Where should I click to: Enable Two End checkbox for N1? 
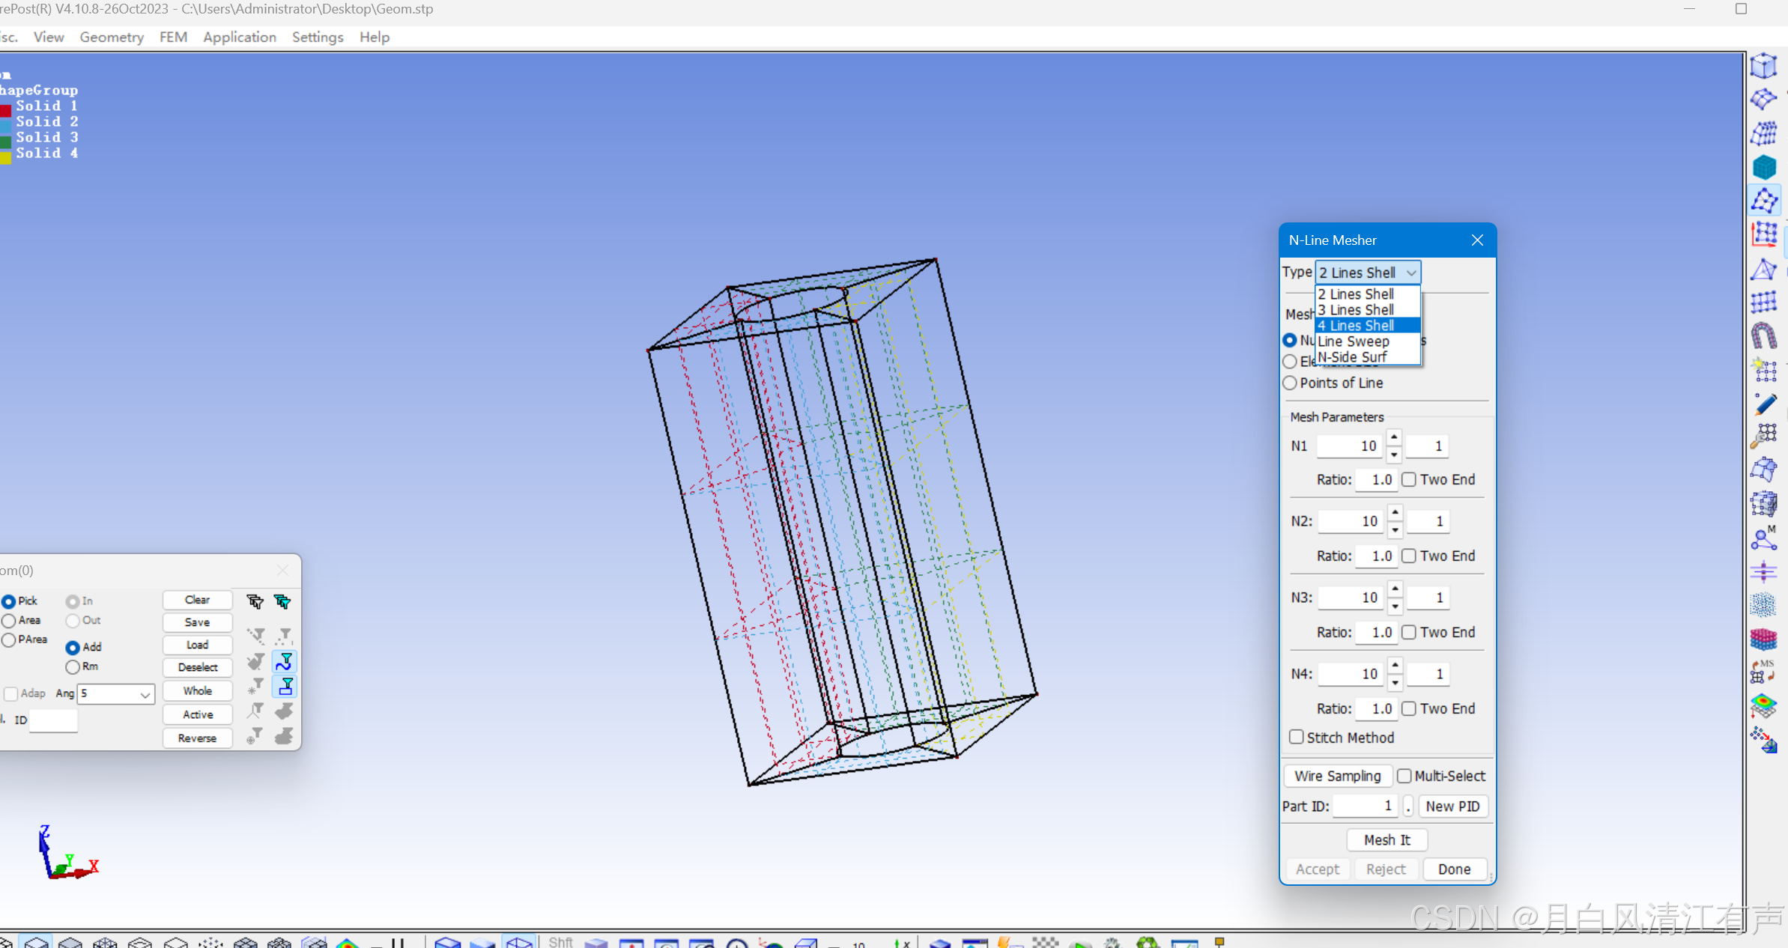[x=1409, y=479]
